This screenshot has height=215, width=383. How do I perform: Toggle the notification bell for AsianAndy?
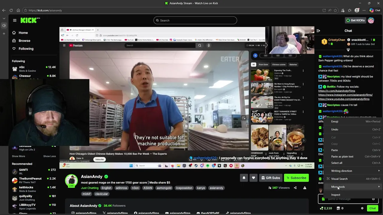point(244,178)
